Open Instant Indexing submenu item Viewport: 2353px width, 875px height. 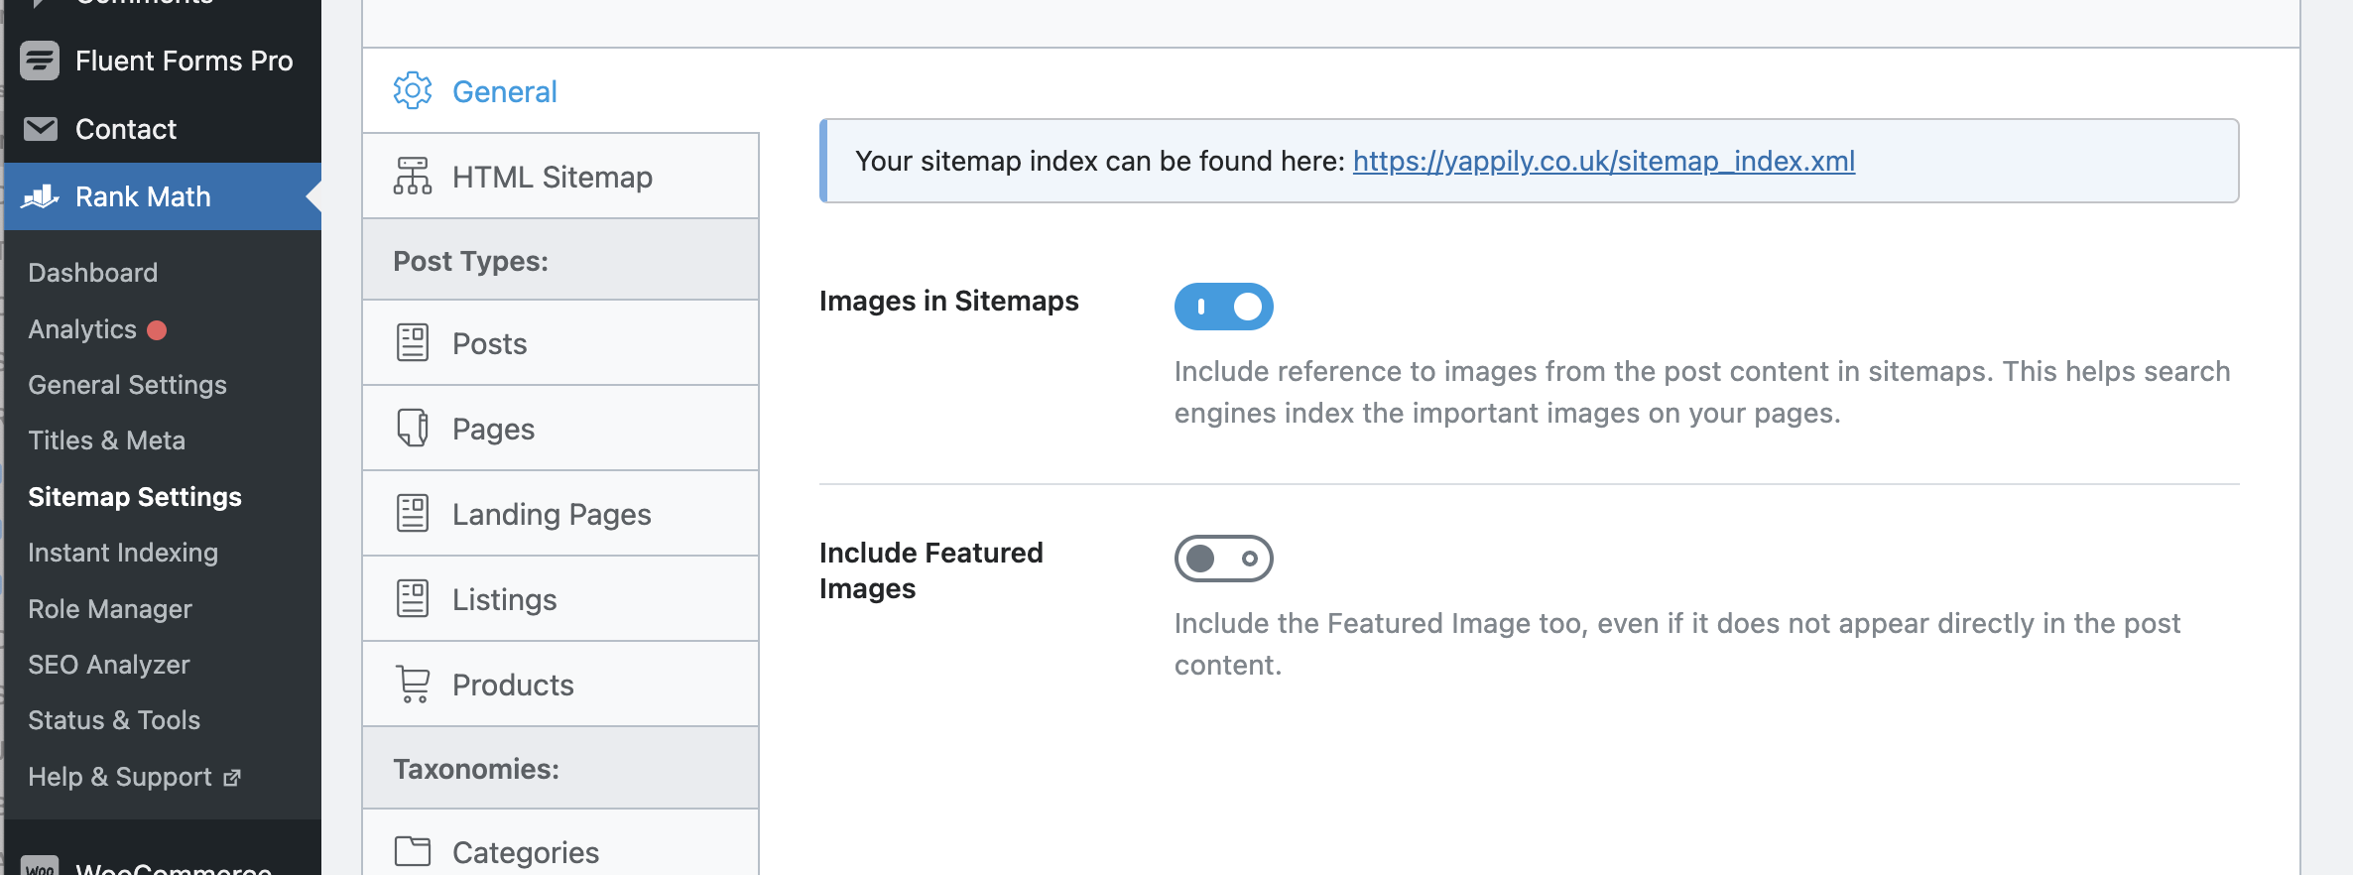pos(123,553)
